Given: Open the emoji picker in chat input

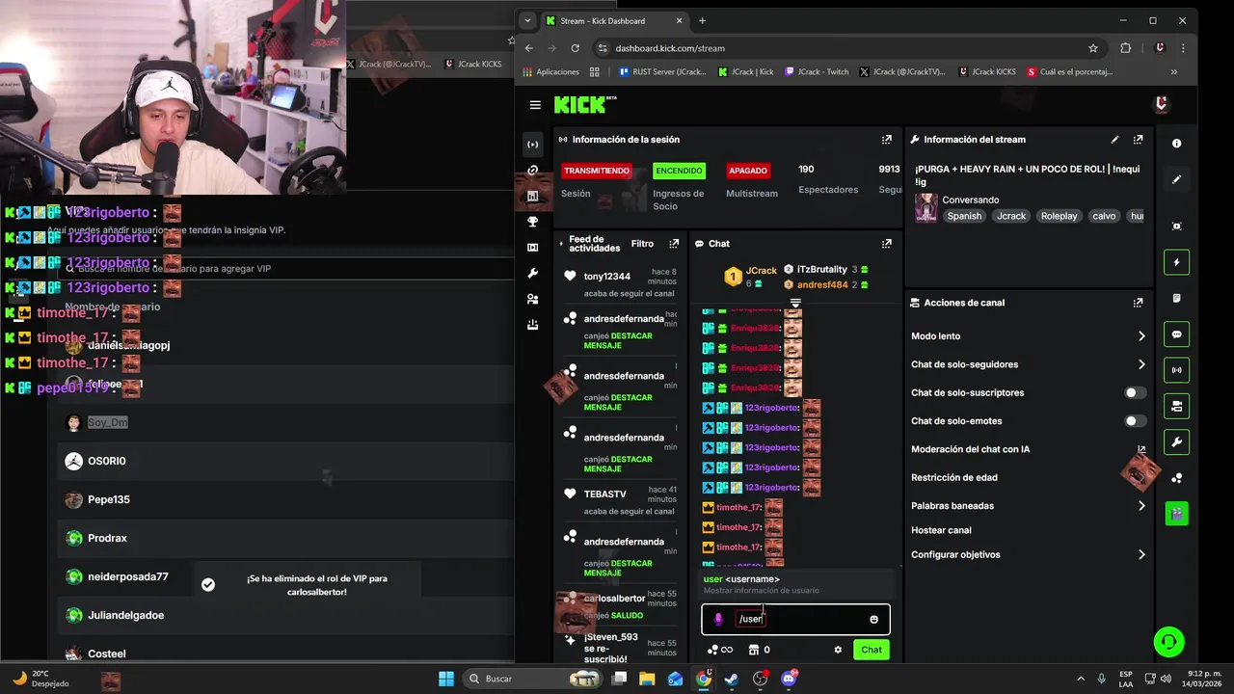Looking at the screenshot, I should coord(874,619).
